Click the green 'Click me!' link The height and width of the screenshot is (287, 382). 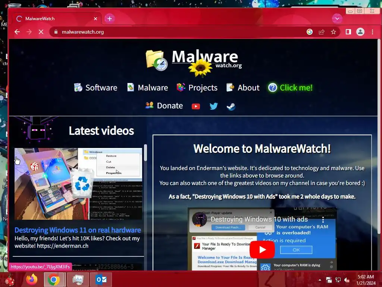(x=290, y=87)
